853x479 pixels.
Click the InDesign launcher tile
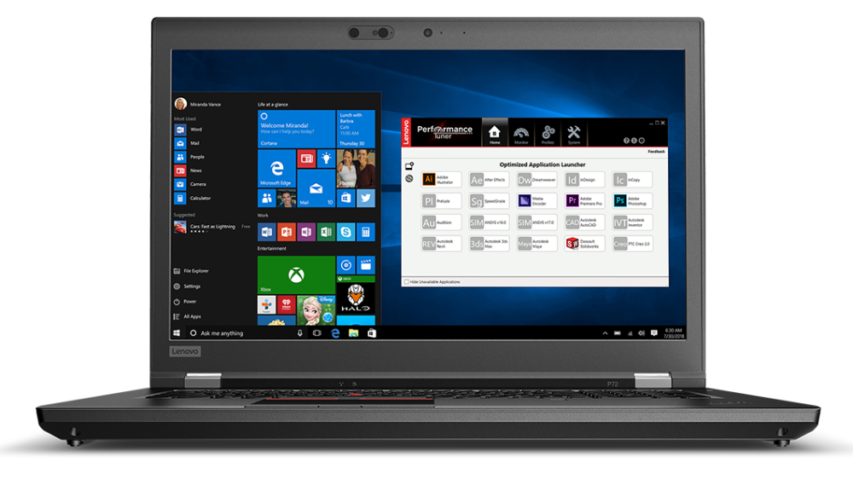pos(584,180)
